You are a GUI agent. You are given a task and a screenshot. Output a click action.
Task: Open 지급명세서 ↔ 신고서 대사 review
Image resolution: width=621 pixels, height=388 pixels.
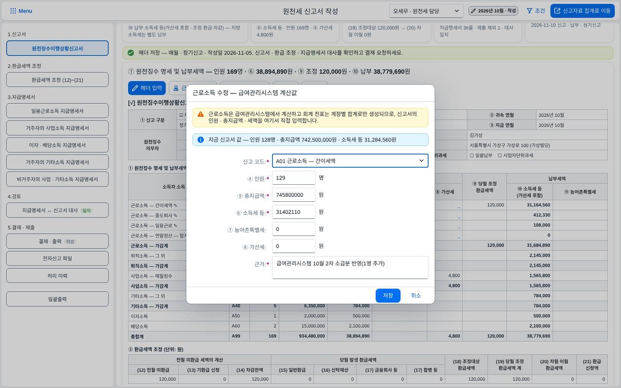click(57, 210)
